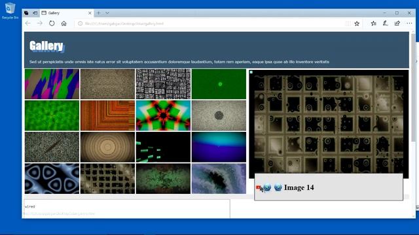Refresh the gallery page
Image resolution: width=419 pixels, height=235 pixels.
(x=52, y=23)
